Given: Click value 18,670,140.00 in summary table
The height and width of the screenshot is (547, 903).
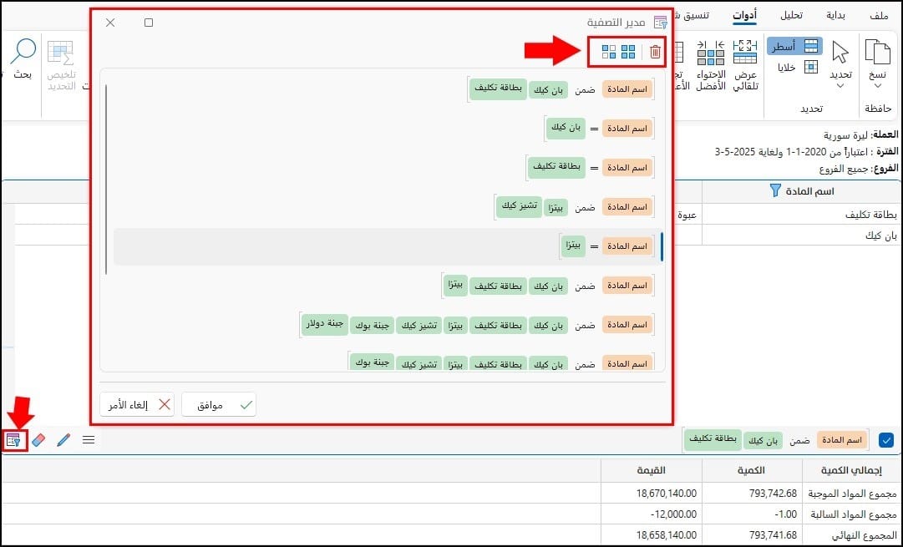Looking at the screenshot, I should click(666, 493).
